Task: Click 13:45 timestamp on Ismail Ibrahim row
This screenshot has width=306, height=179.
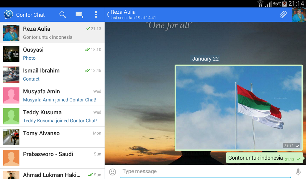Action: (x=96, y=70)
